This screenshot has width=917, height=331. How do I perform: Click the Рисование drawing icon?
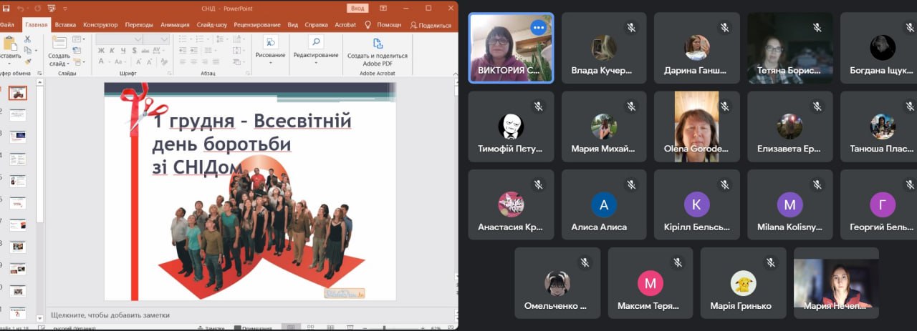tap(270, 42)
